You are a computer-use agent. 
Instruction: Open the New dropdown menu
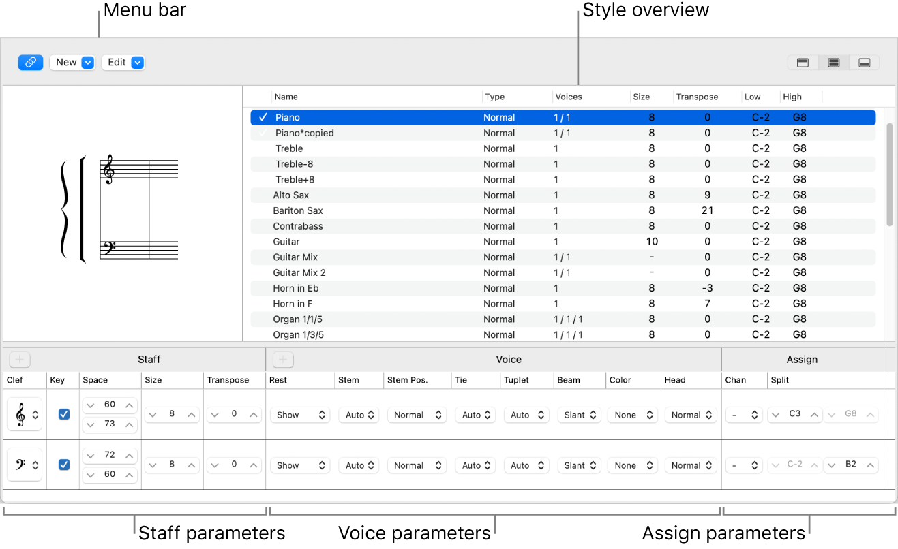click(x=72, y=62)
